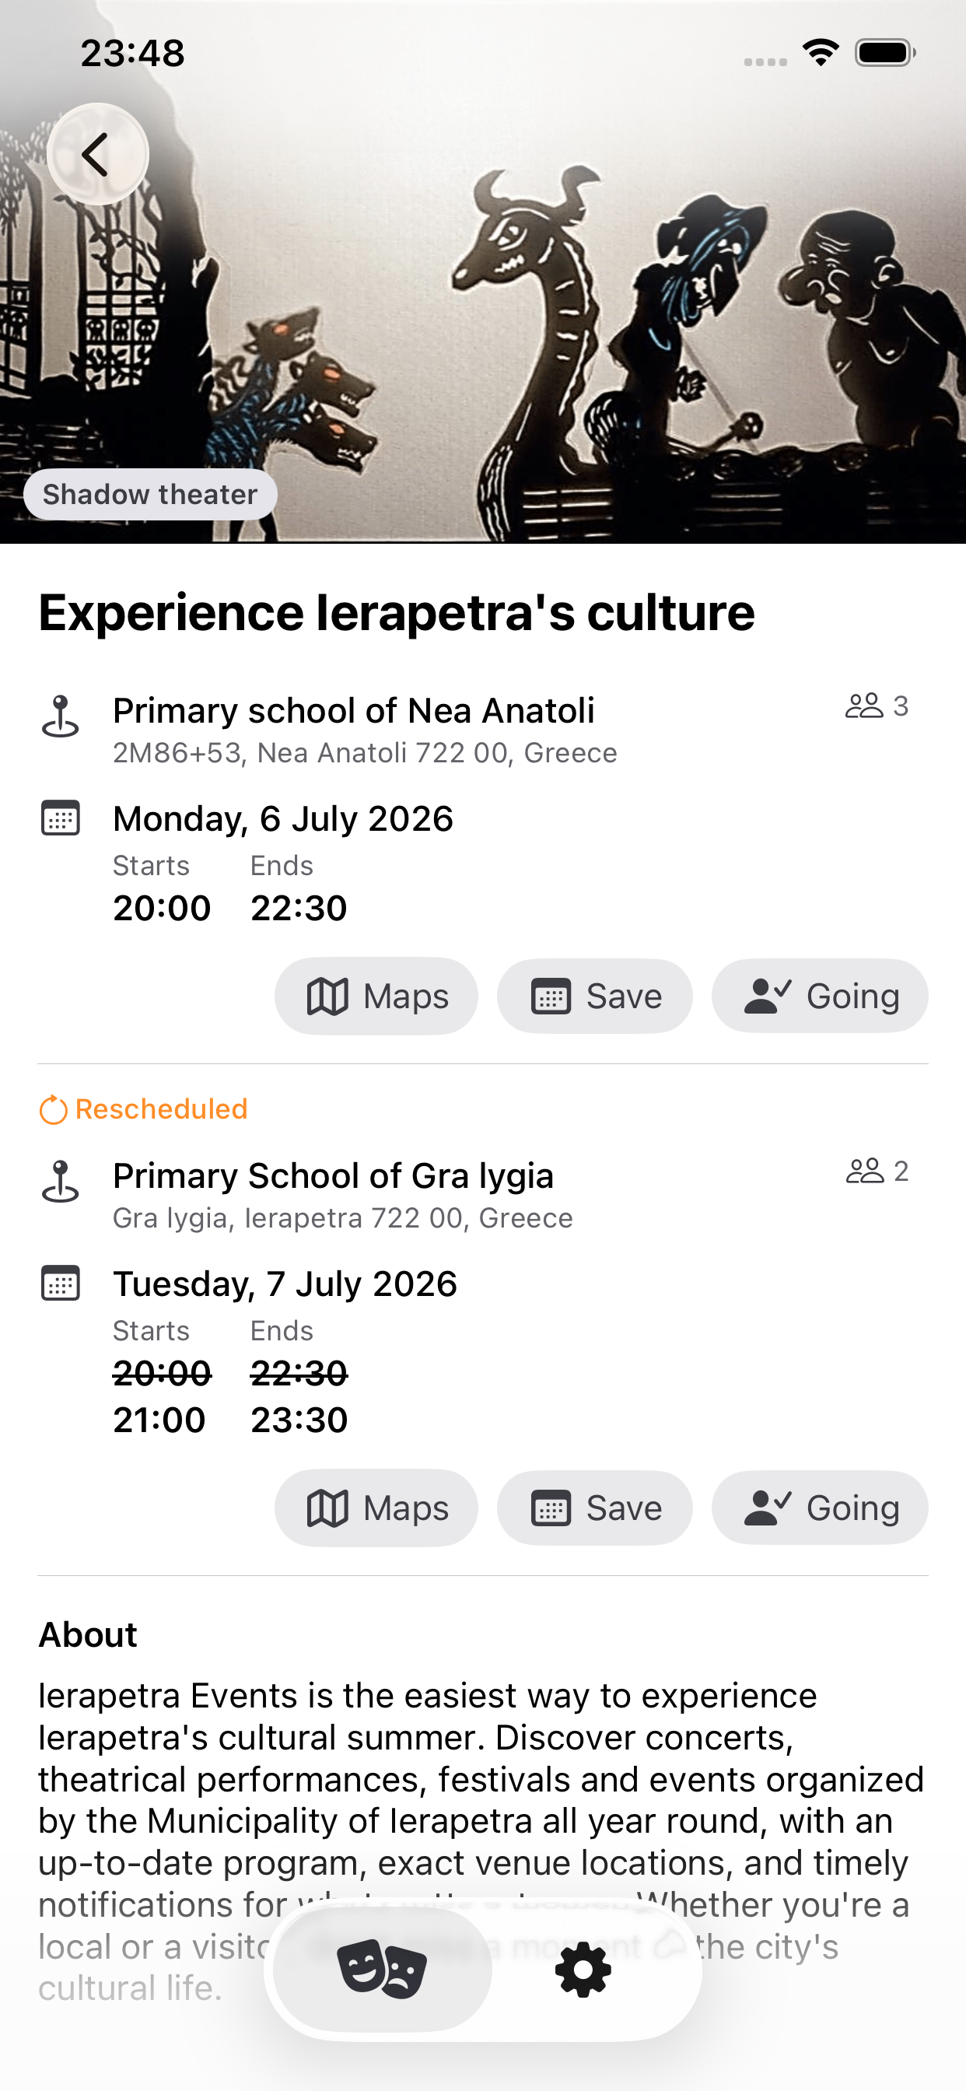Tap the 2M86+53 Nea Anatoli address line
This screenshot has height=2091, width=966.
pos(365,753)
